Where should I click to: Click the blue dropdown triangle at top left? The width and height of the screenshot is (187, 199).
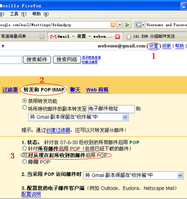click(x=3, y=46)
